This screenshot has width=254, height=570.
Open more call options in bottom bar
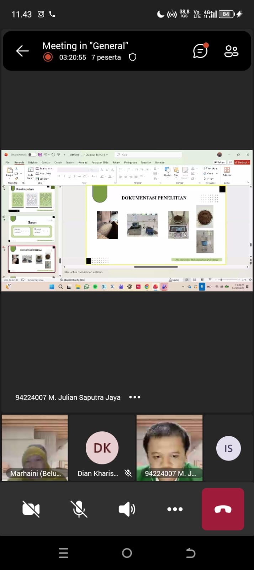175,509
